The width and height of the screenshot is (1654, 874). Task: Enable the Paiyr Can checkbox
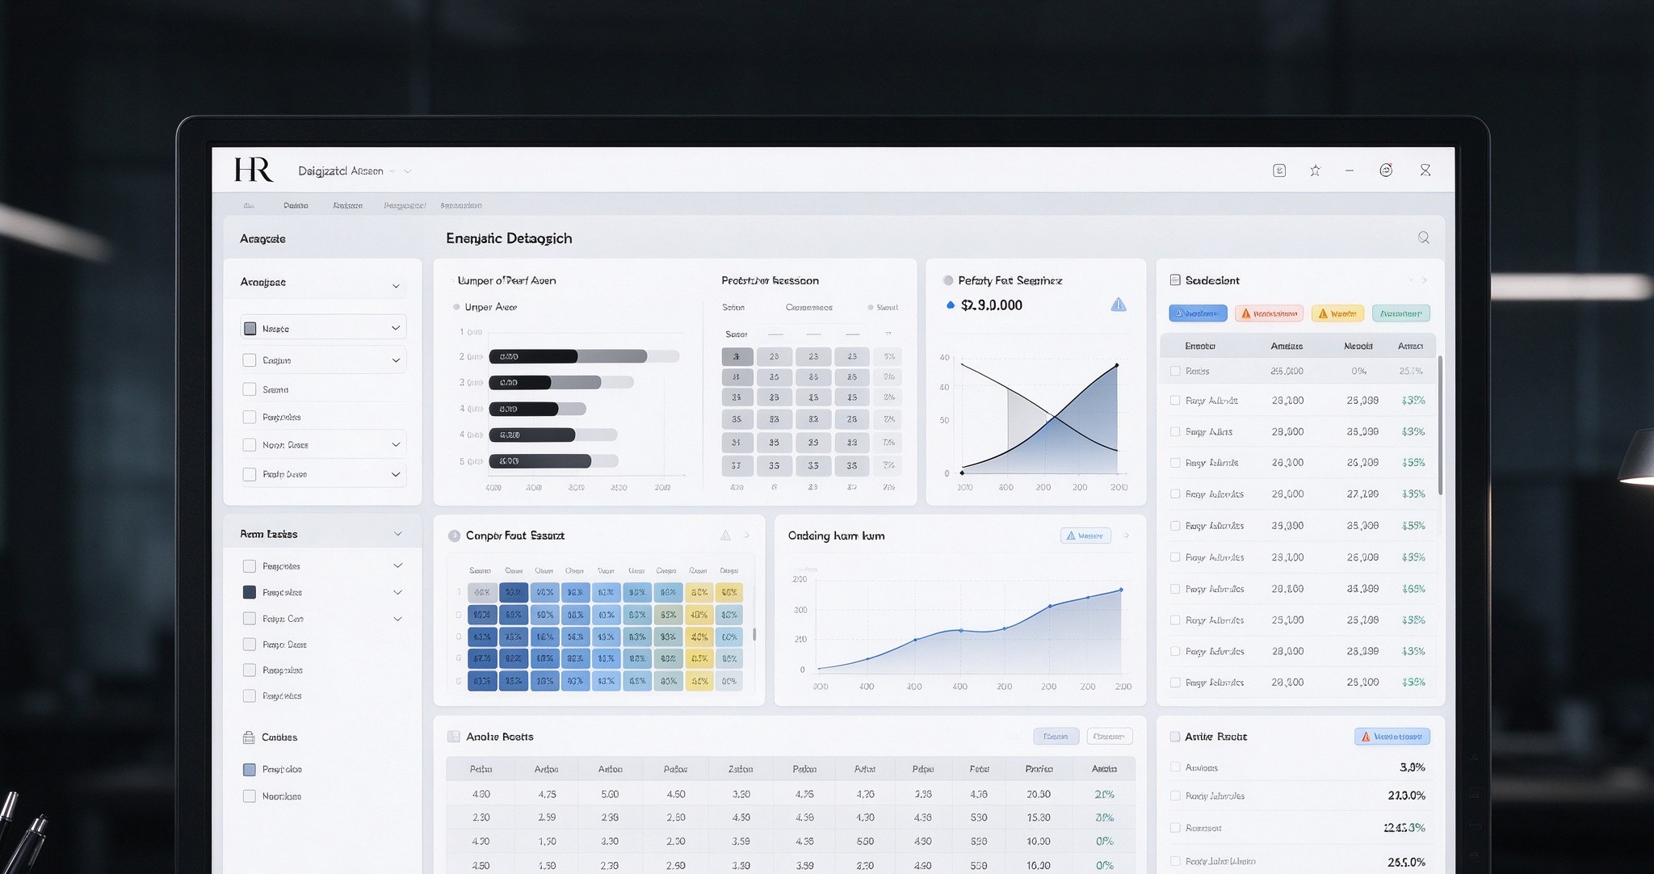tap(250, 619)
